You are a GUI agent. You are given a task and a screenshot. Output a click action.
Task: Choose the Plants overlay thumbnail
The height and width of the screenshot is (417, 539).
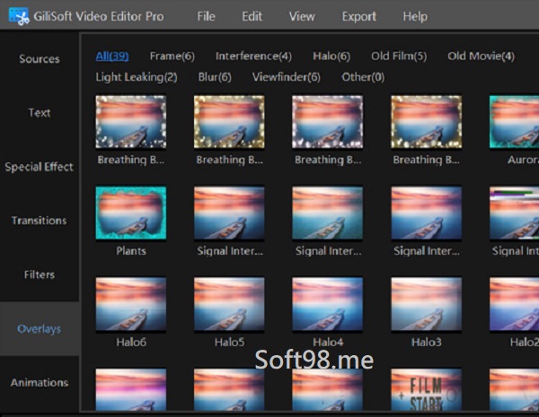tap(131, 213)
